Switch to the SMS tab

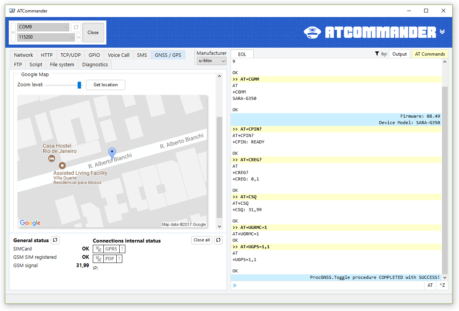point(142,55)
